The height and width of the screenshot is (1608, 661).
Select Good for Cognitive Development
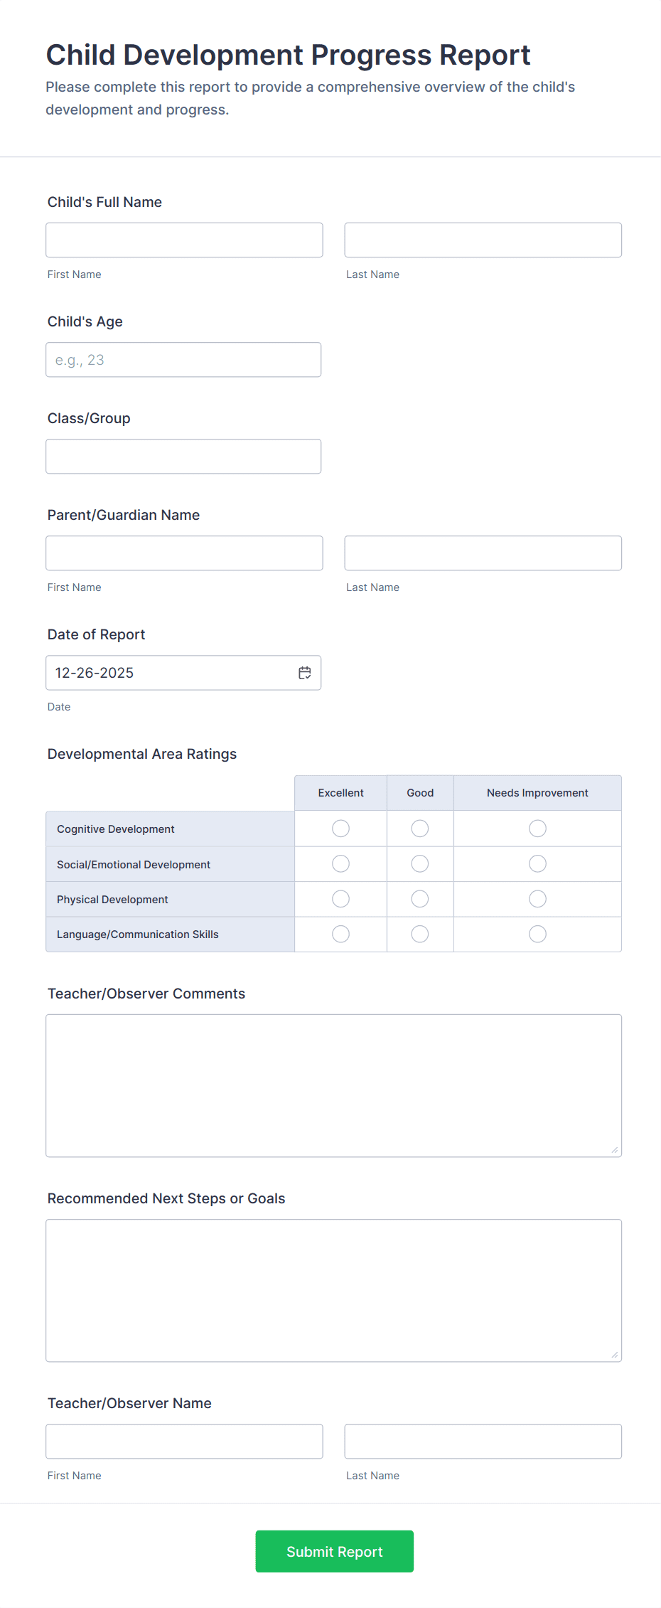[419, 828]
